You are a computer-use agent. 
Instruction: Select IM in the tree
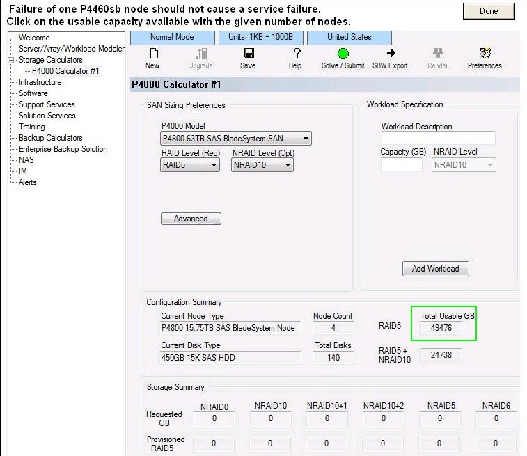22,171
